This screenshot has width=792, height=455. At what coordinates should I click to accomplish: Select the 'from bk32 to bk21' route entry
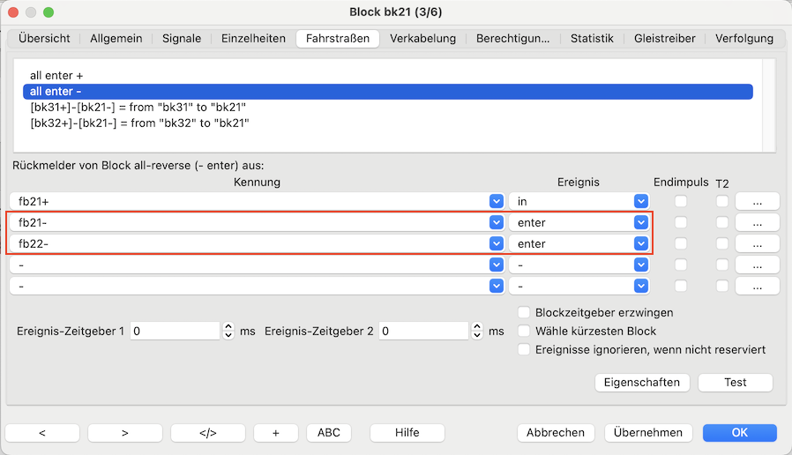[x=139, y=123]
